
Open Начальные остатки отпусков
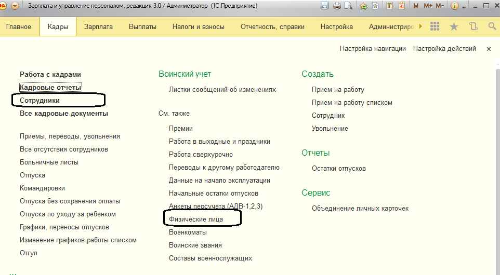tap(213, 194)
